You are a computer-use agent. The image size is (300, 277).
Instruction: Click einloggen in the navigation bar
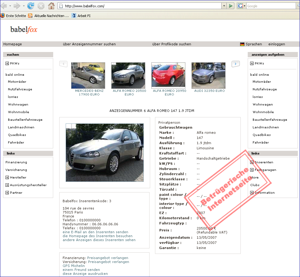tap(277, 44)
